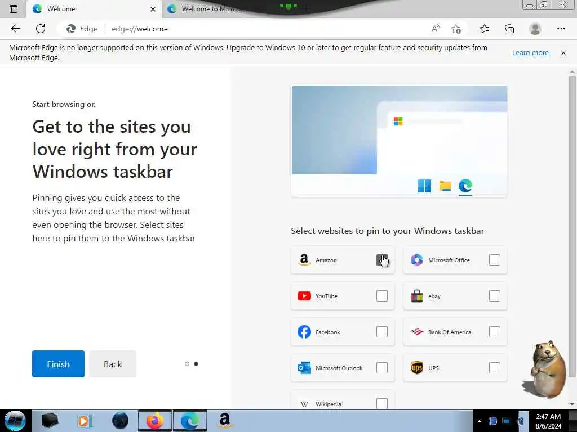
Task: Click the Finish button
Action: point(58,364)
